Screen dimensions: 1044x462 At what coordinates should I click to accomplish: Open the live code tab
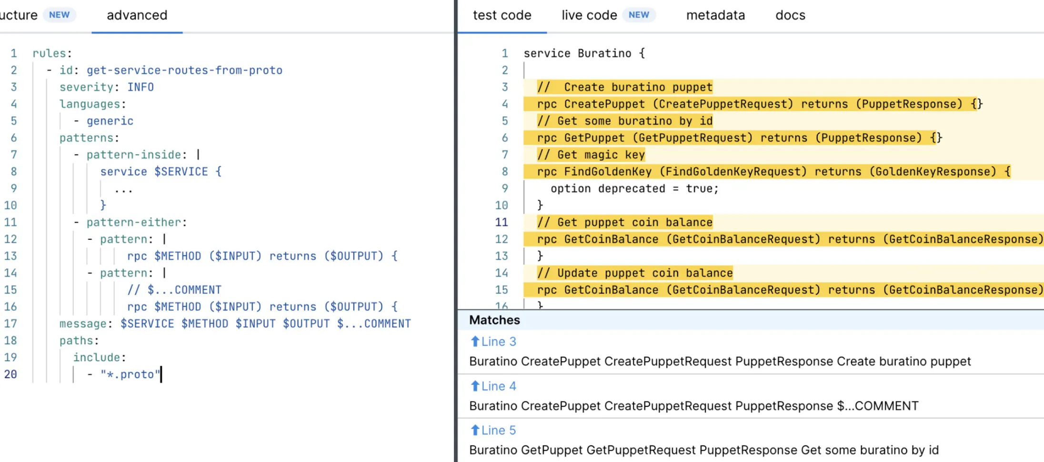pyautogui.click(x=589, y=15)
